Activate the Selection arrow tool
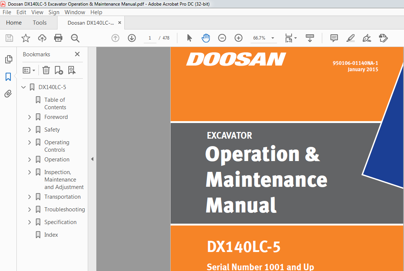This screenshot has height=271, width=404. (189, 38)
